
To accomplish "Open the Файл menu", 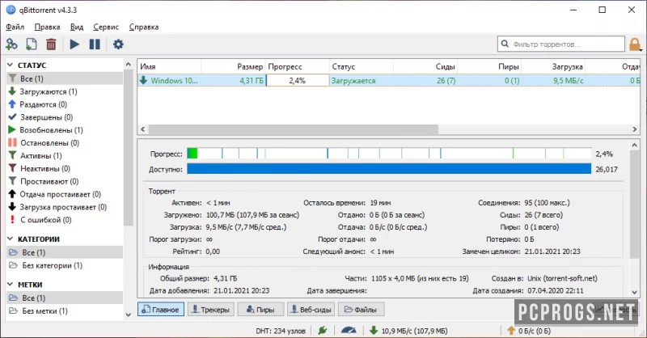I will 15,27.
